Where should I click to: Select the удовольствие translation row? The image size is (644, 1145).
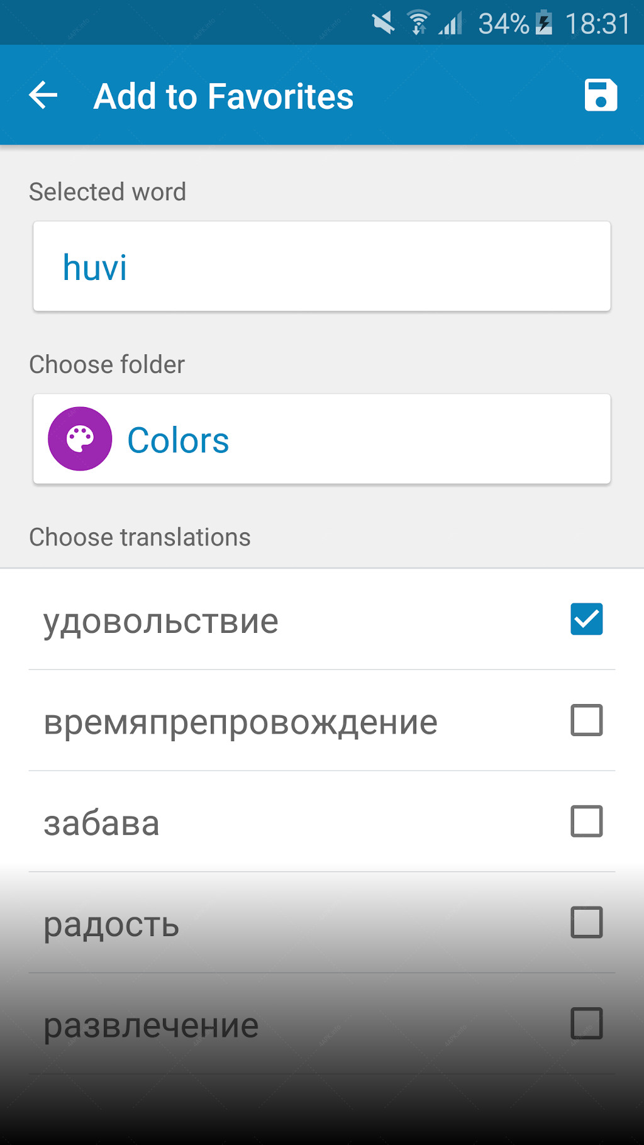coord(322,620)
